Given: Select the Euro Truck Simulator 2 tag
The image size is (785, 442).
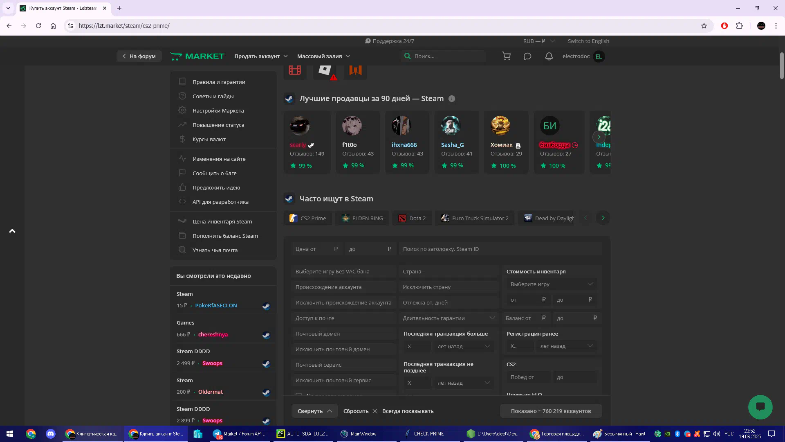Looking at the screenshot, I should 475,218.
